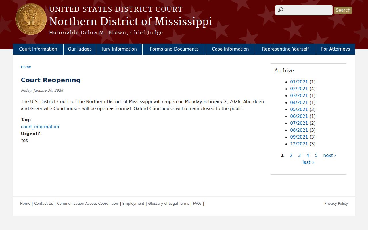
Task: Open the FAQs footer link
Action: 197,204
